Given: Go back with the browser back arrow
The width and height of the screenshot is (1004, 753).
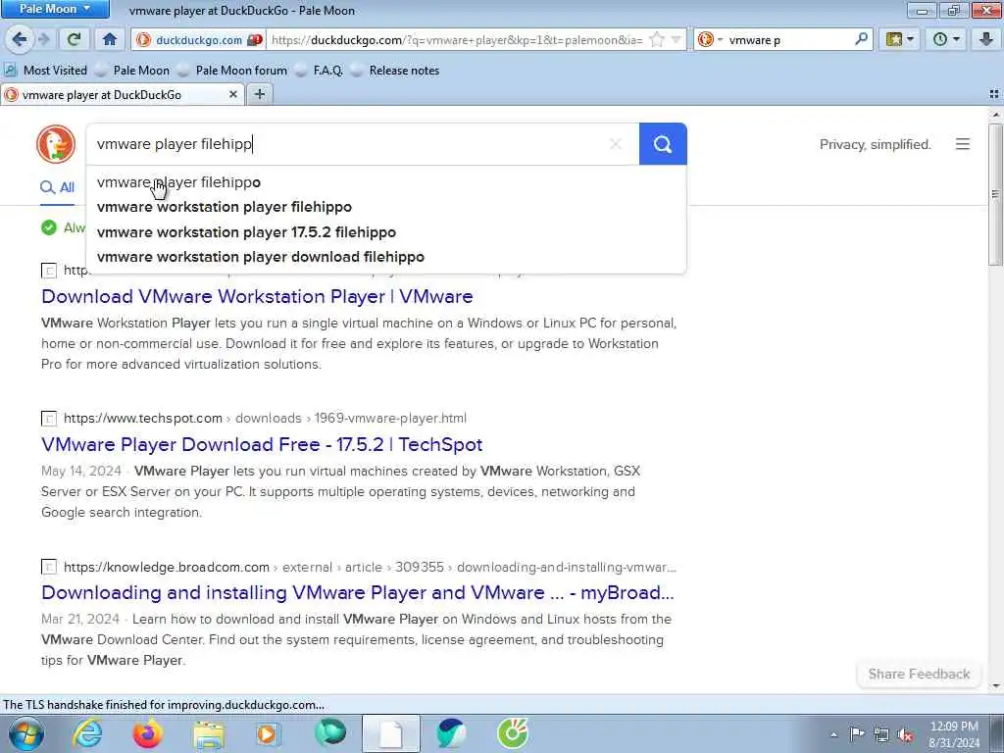Looking at the screenshot, I should click(x=20, y=39).
